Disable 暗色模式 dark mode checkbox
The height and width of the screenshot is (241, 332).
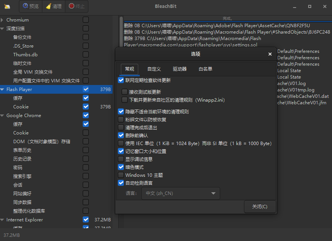121,167
